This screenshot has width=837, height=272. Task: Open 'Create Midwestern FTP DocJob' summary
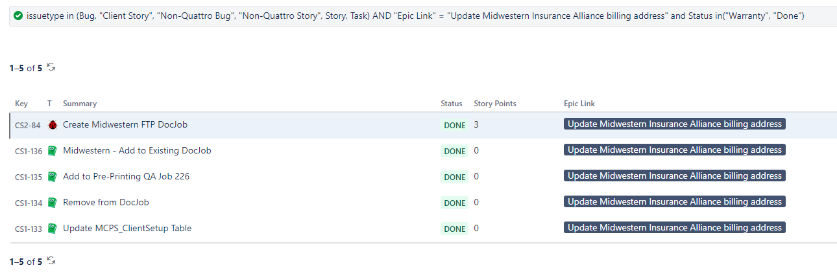coord(125,124)
